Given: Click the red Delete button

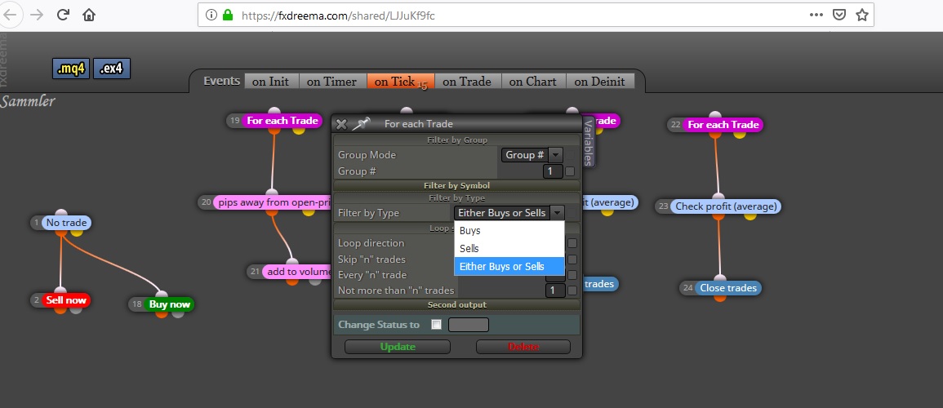Looking at the screenshot, I should (x=523, y=347).
